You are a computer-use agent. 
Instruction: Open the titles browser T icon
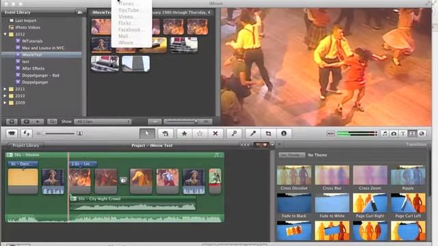tap(403, 134)
